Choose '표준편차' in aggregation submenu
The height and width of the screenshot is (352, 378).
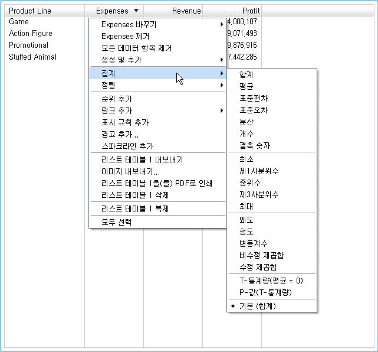tap(253, 98)
